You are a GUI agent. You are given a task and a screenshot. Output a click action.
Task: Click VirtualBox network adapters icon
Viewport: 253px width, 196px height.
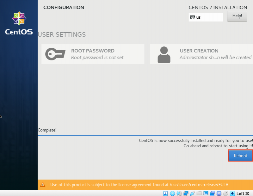186,193
